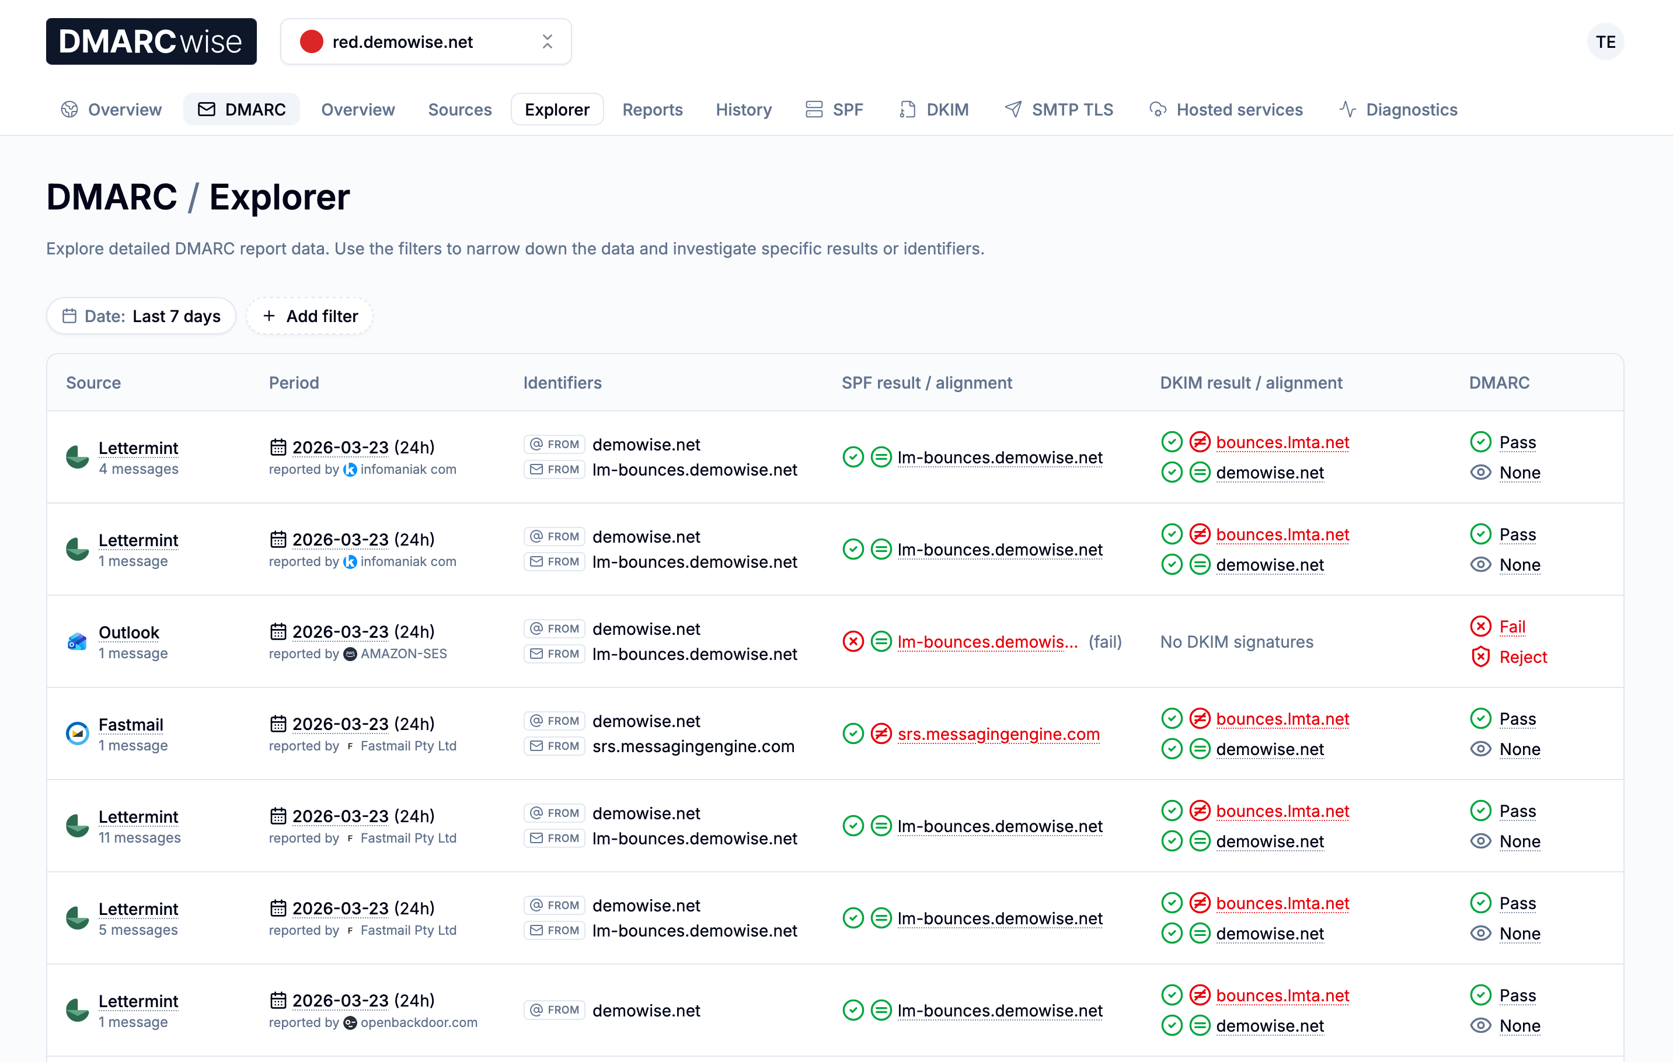Screen dimensions: 1673x1062
Task: Click the infomaniak reporter icon
Action: (x=350, y=469)
